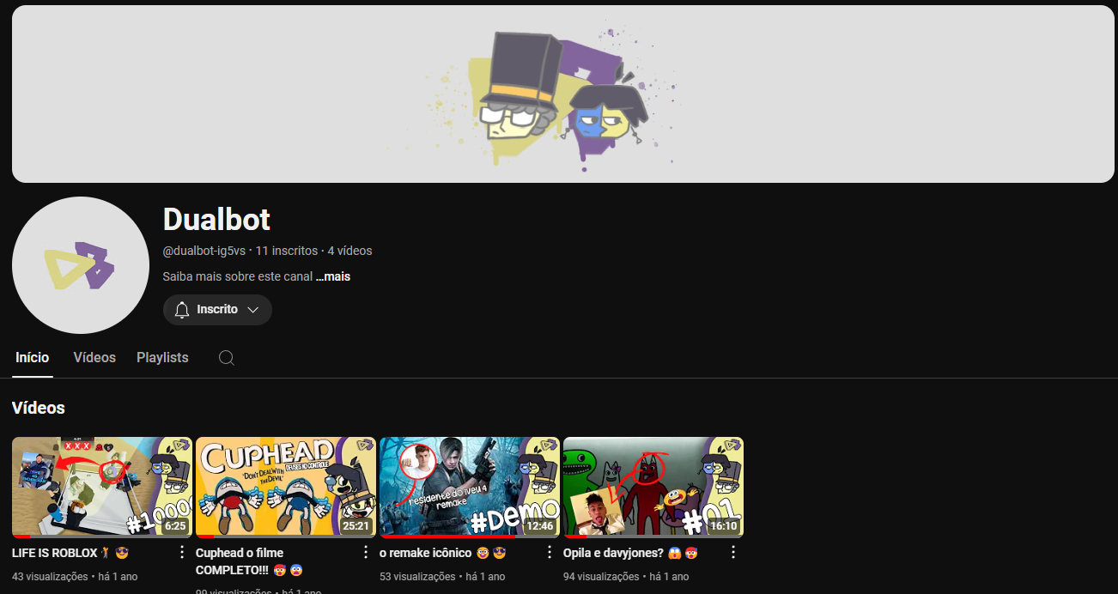
Task: Switch to the Vídeos tab
Action: [94, 357]
